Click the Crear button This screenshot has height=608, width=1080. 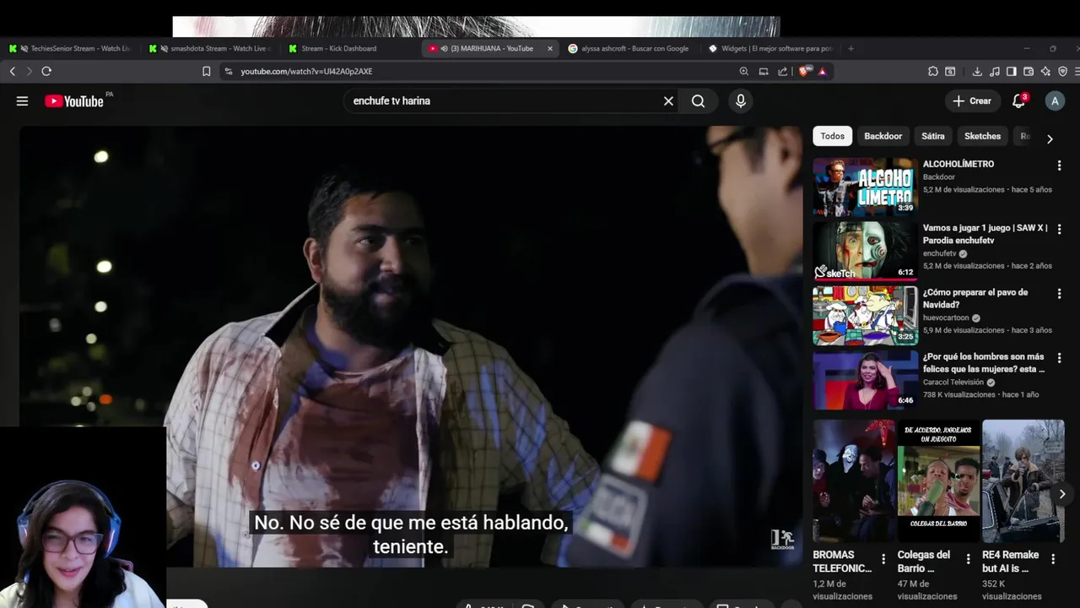[x=972, y=101]
